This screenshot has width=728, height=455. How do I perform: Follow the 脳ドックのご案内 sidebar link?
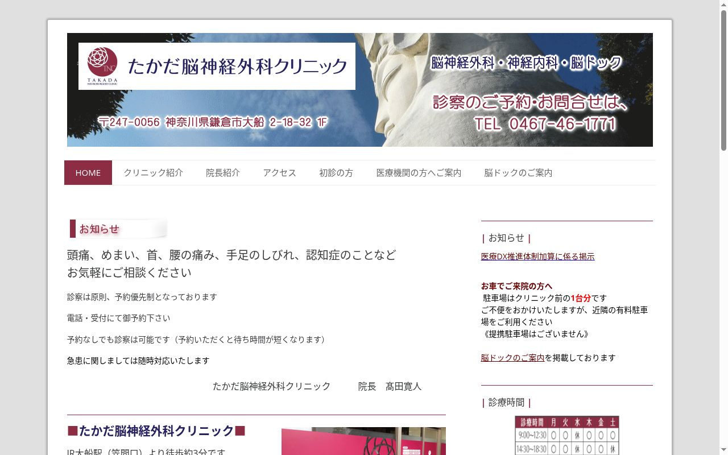512,358
